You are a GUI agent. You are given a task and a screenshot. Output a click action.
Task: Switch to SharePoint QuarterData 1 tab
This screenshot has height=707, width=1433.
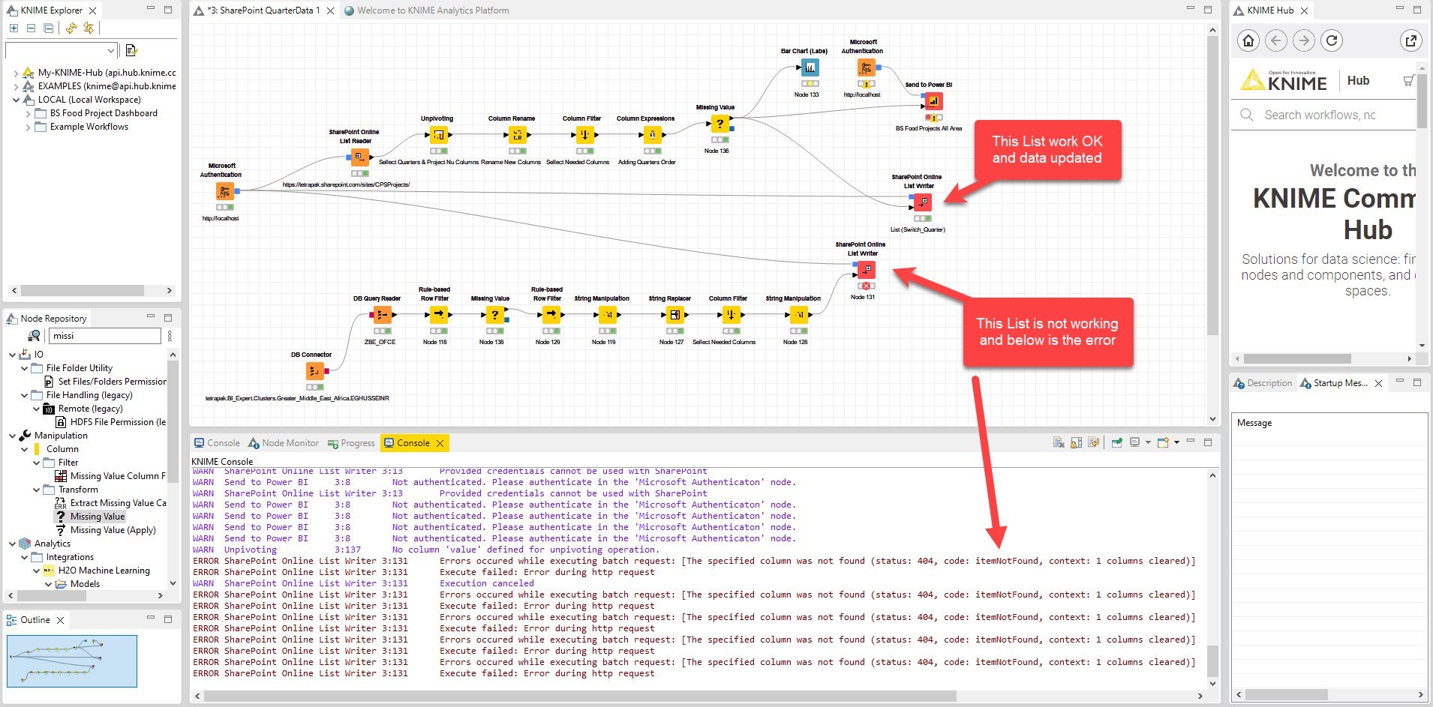coord(263,10)
